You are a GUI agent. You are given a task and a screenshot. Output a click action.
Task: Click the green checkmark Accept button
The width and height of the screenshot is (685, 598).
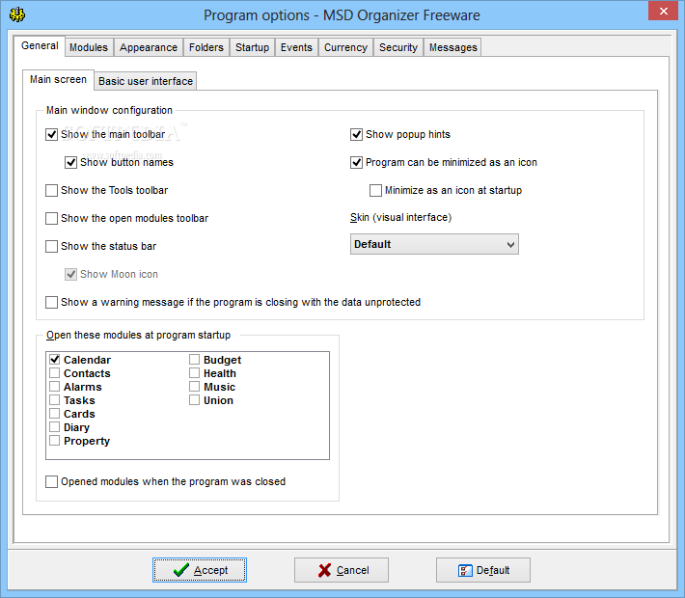tap(200, 570)
